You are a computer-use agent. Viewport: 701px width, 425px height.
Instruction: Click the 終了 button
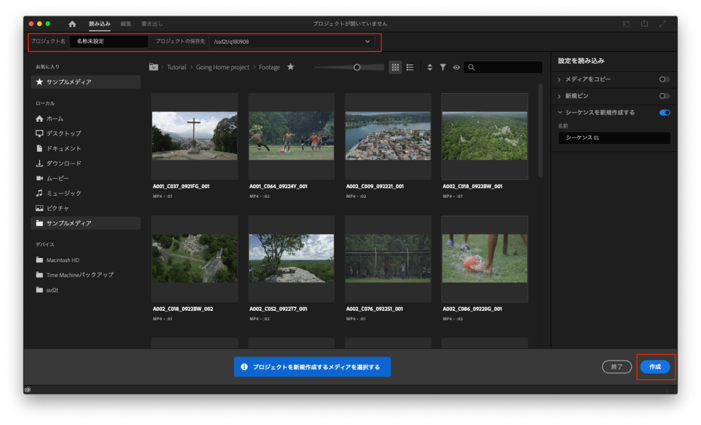[x=617, y=367]
